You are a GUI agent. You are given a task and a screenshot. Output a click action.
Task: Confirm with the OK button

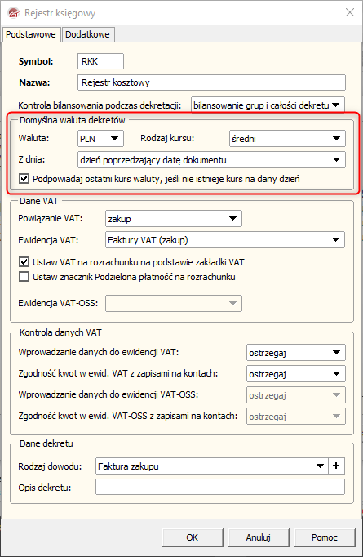[193, 537]
